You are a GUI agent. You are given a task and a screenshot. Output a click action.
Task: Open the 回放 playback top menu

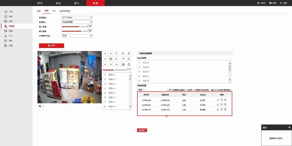pos(58,3)
